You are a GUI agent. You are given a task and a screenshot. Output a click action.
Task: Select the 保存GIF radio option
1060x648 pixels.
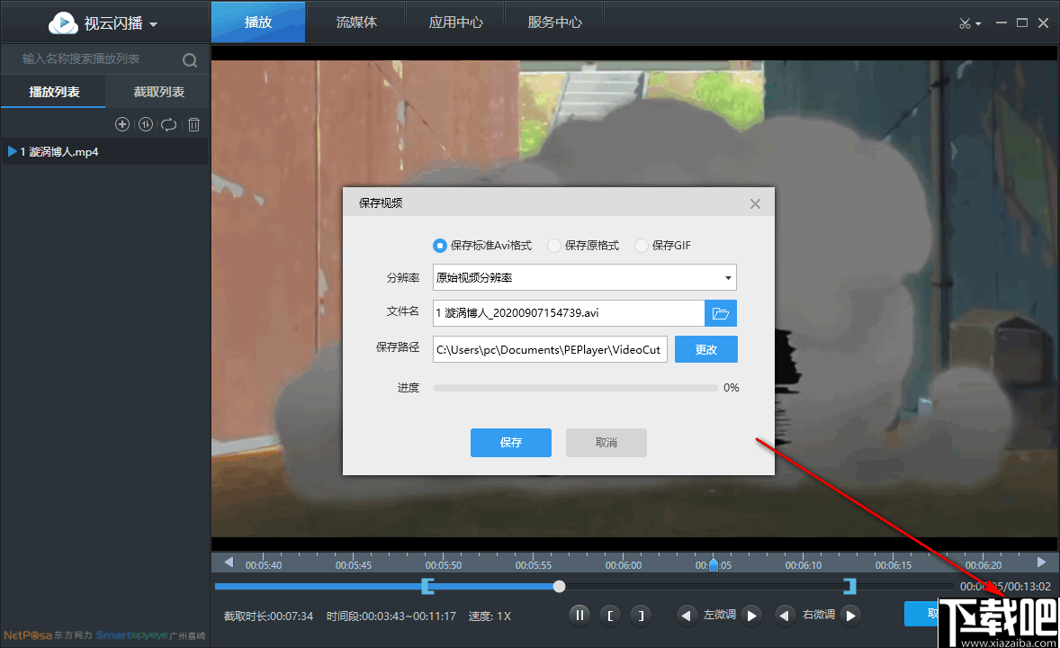(641, 245)
